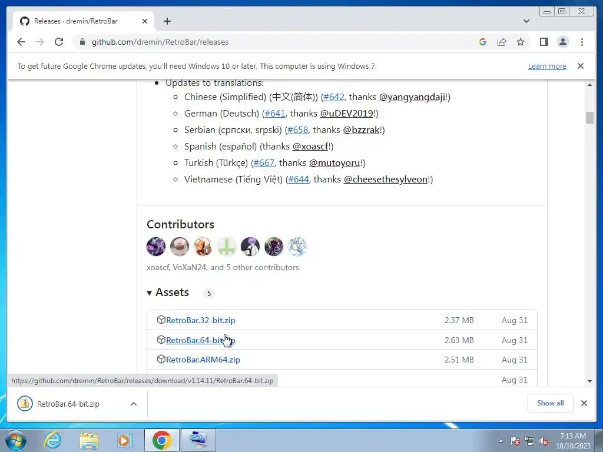View site information padlock icon
603x452 pixels.
click(x=82, y=42)
